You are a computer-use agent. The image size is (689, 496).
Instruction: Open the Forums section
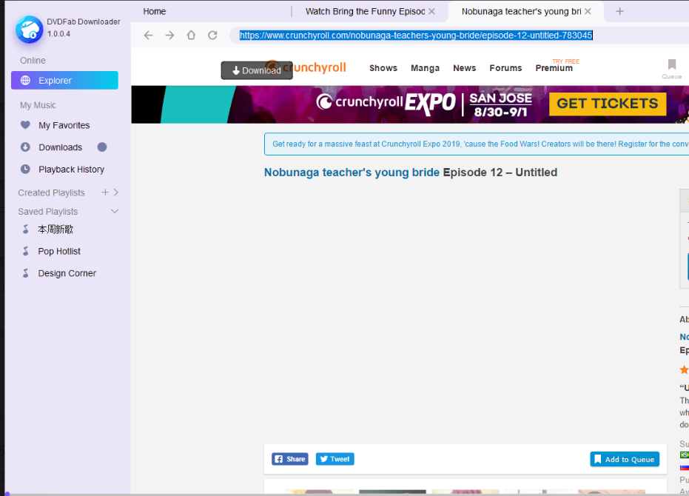tap(505, 68)
